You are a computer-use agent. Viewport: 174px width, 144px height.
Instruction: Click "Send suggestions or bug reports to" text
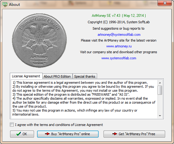click(x=119, y=28)
